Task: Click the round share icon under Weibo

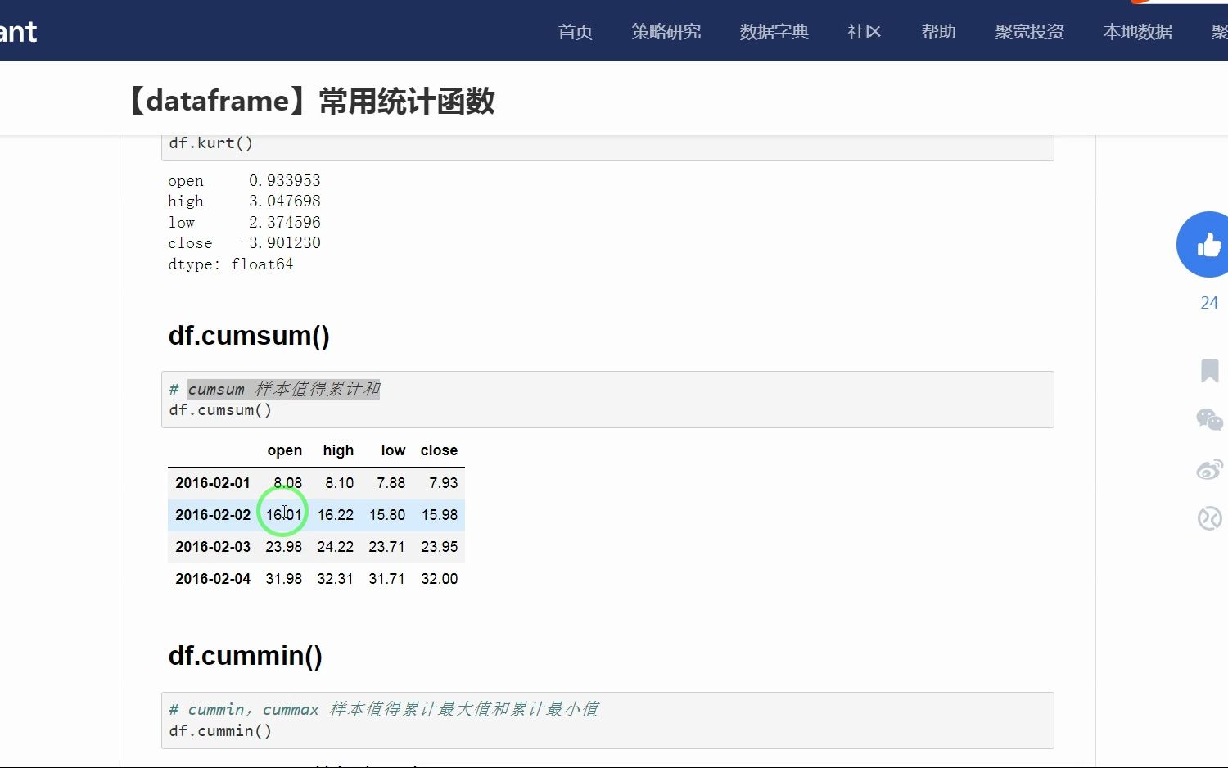Action: 1209,518
